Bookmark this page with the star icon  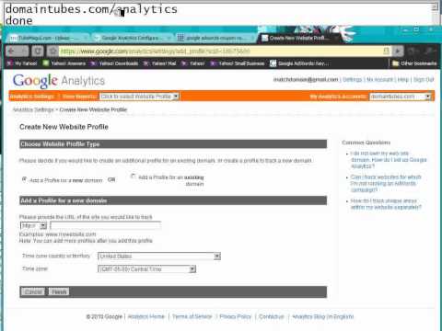coord(52,51)
